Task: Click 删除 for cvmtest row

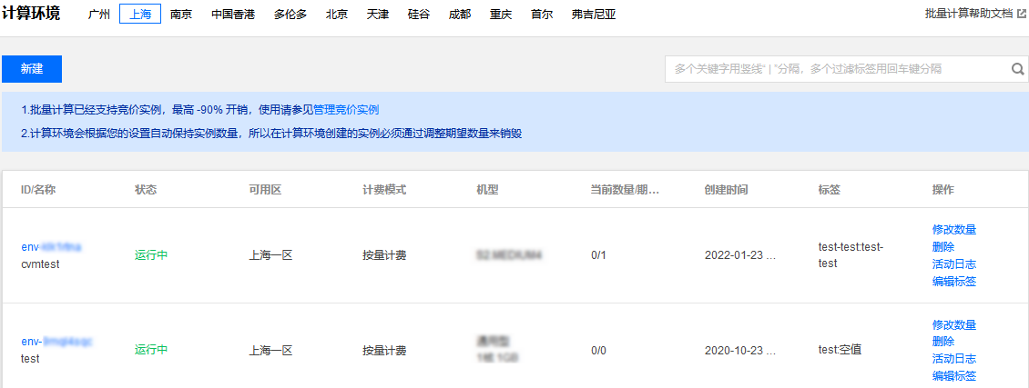Action: click(943, 246)
